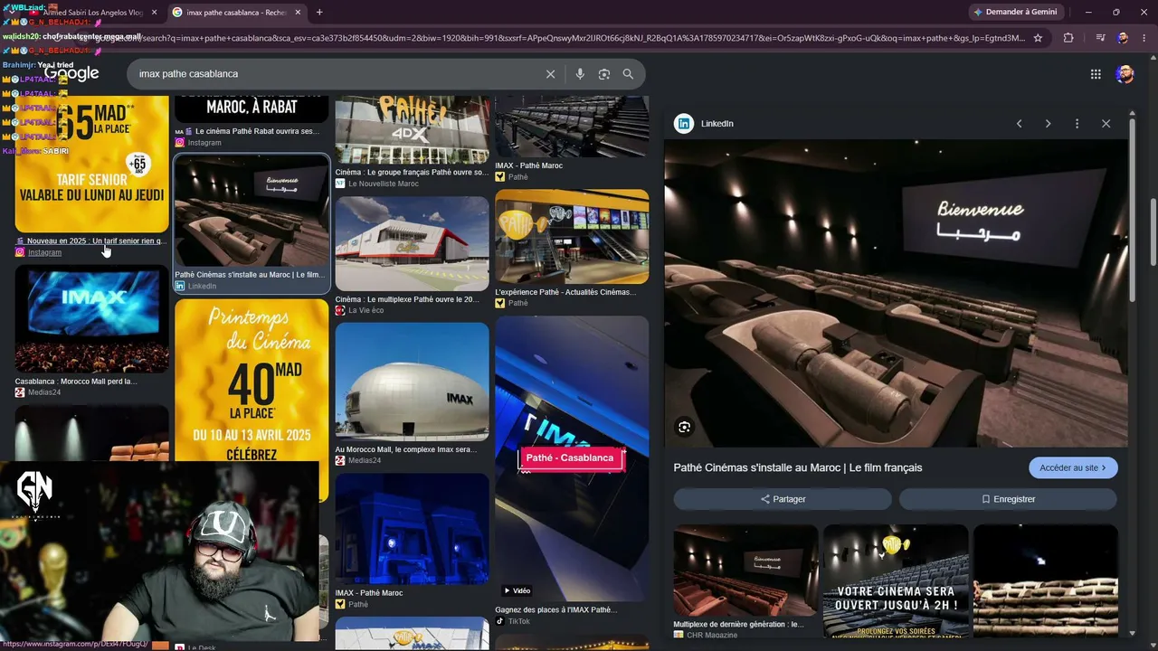This screenshot has width=1158, height=651.
Task: Open the CHR Magazine source link
Action: tap(712, 636)
